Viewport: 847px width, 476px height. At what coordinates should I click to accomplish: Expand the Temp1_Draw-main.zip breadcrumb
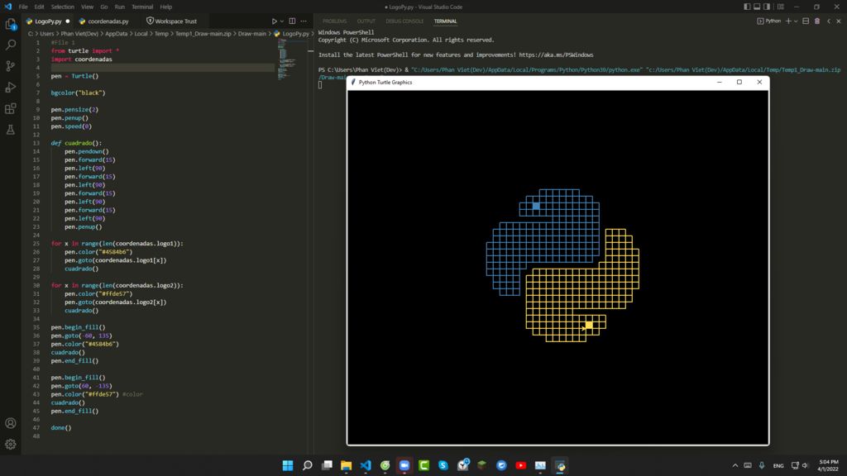click(203, 33)
